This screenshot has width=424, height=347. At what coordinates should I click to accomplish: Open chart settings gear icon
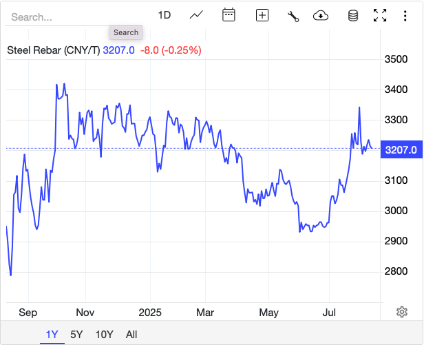point(402,312)
